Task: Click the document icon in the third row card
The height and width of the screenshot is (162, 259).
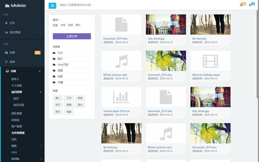Action: [x=166, y=97]
